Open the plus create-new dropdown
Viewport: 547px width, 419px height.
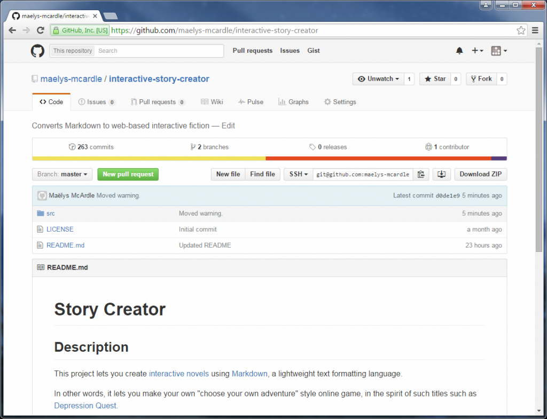(x=477, y=51)
